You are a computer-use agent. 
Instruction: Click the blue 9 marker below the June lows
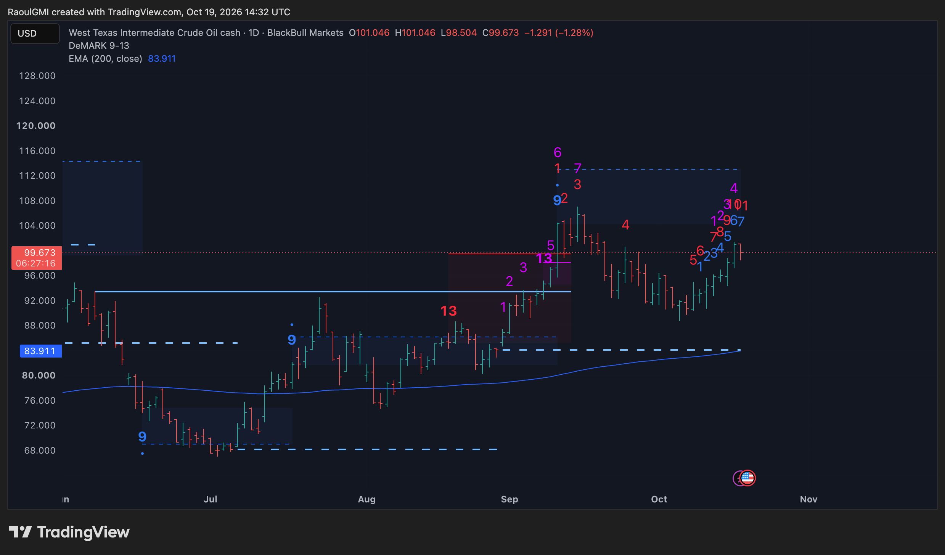[x=142, y=437]
